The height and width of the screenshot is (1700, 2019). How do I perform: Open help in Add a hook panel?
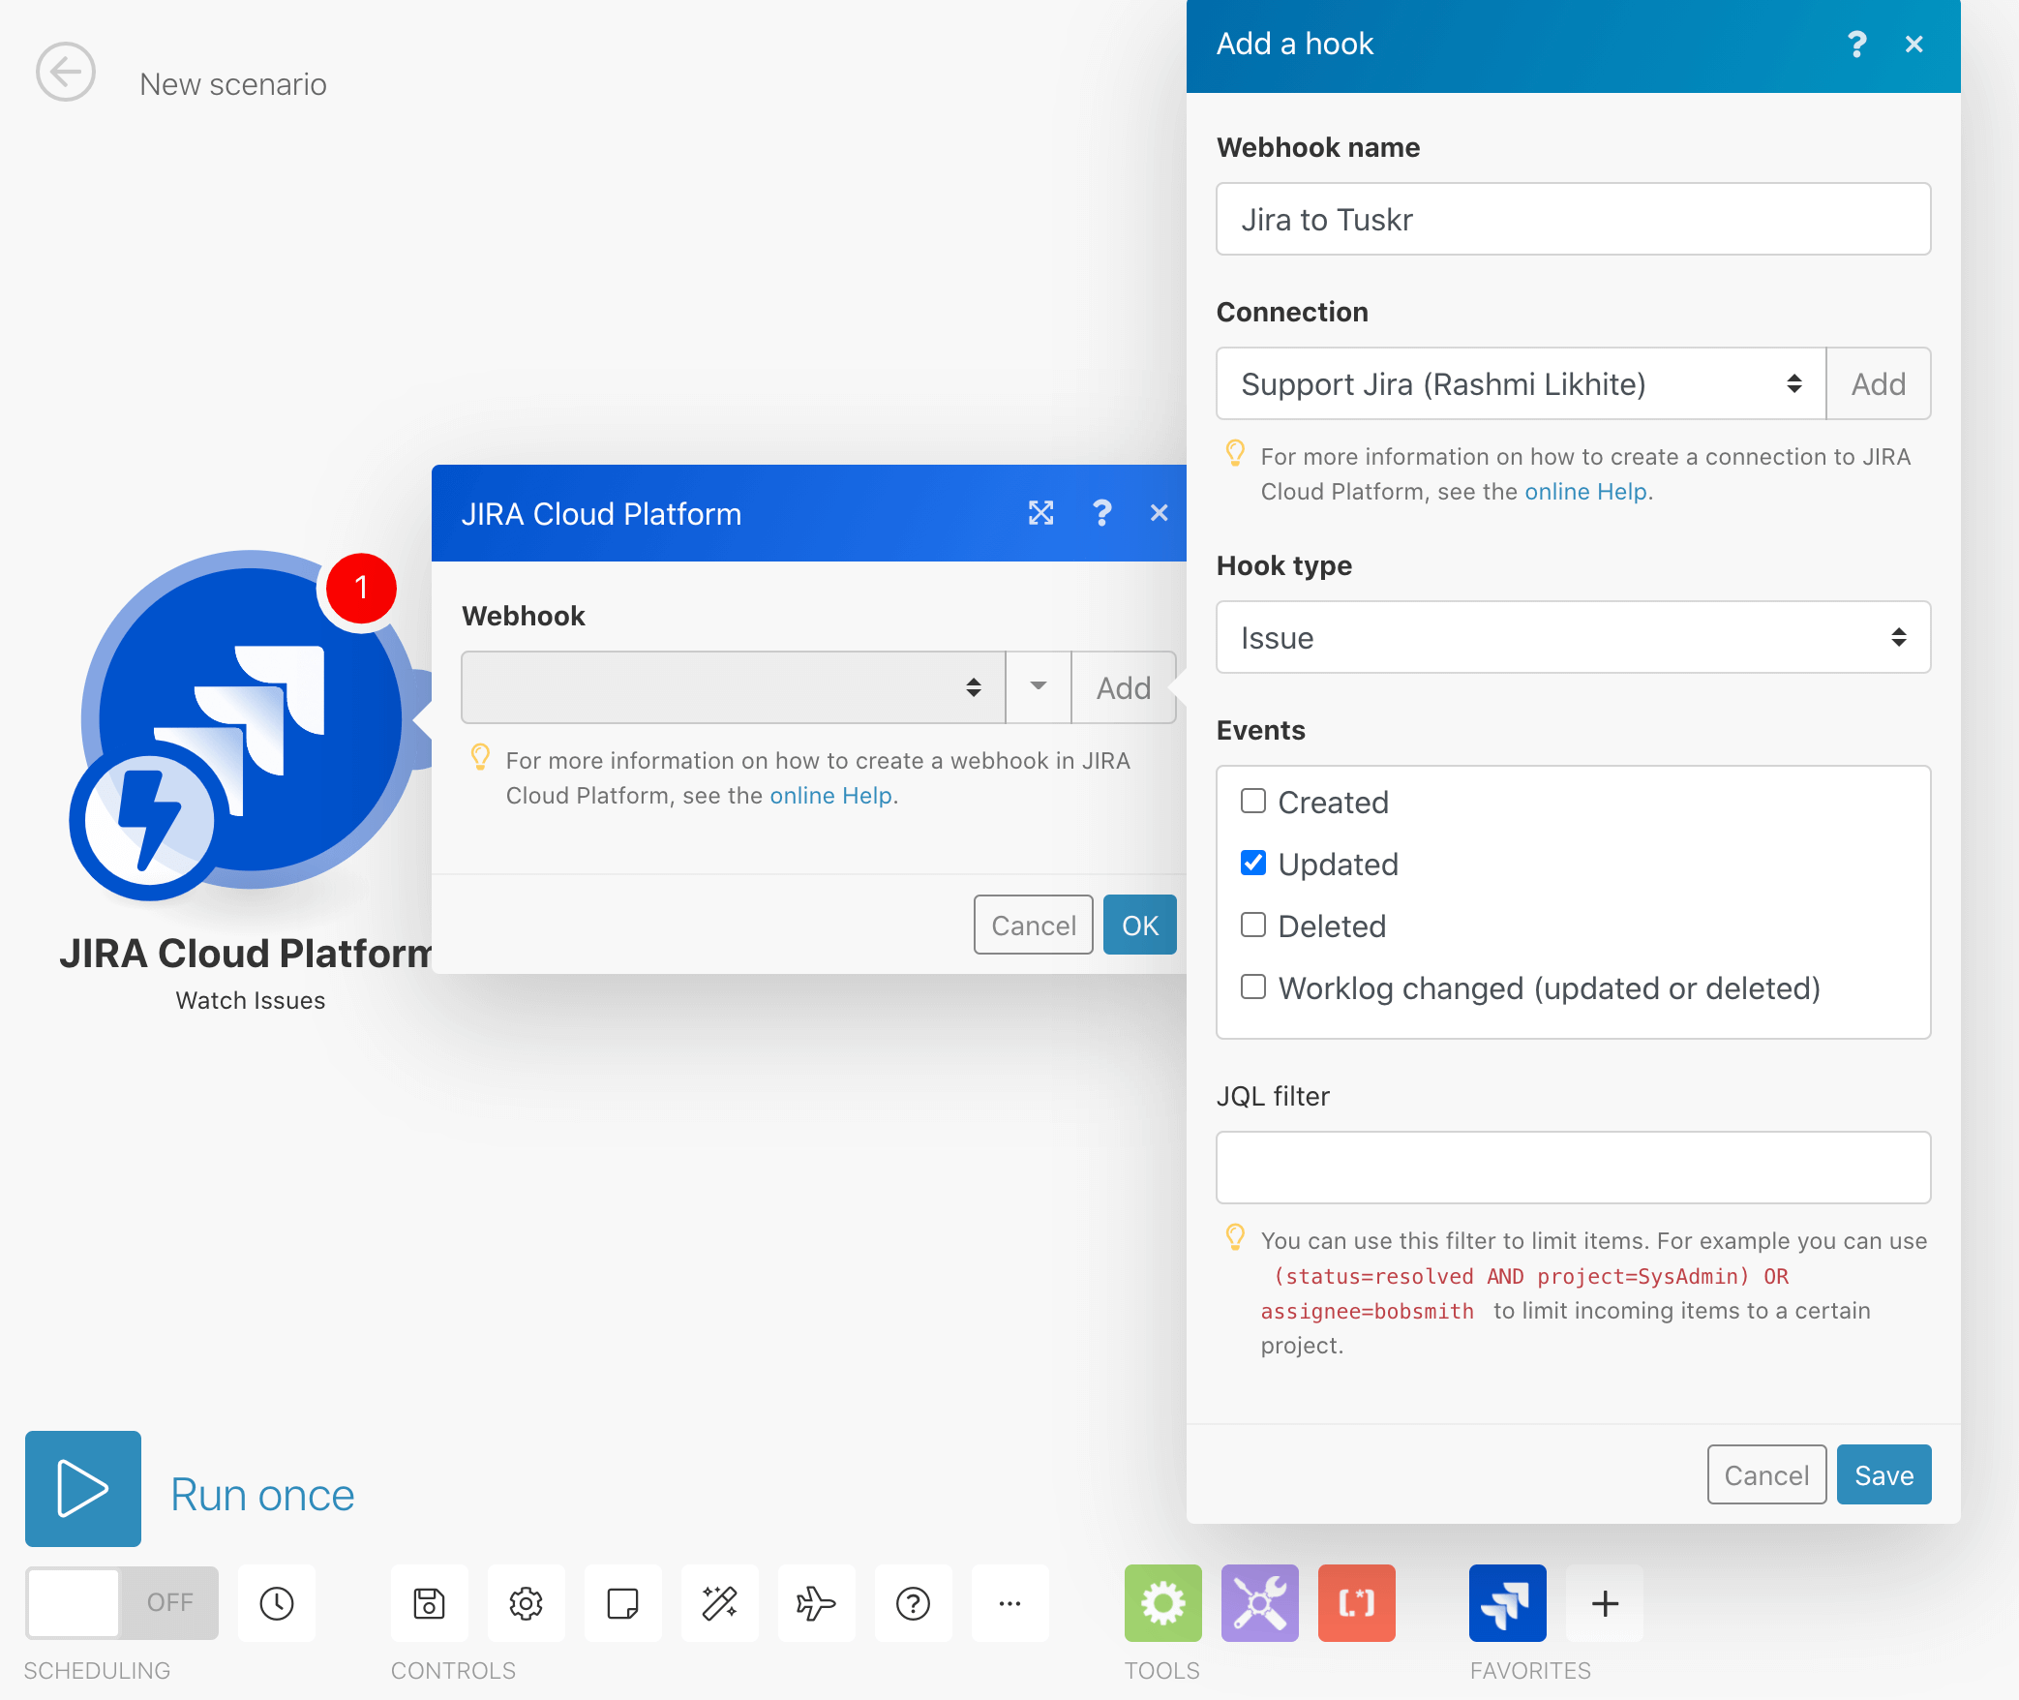tap(1856, 45)
